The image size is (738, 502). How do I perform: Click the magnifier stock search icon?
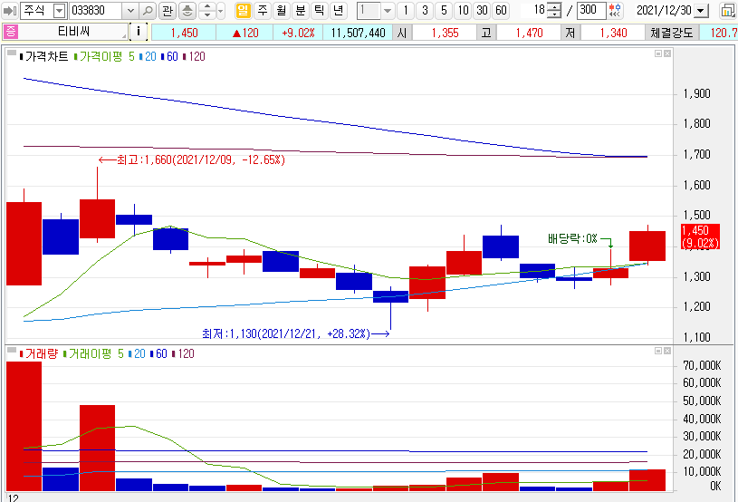pyautogui.click(x=148, y=11)
